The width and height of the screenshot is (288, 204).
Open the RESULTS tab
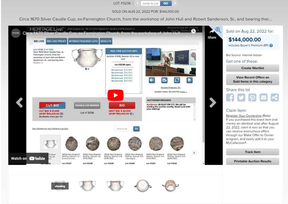pyautogui.click(x=106, y=41)
